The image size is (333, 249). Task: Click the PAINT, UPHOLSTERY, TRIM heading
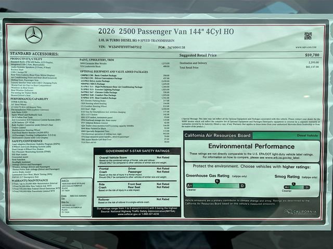(x=97, y=60)
